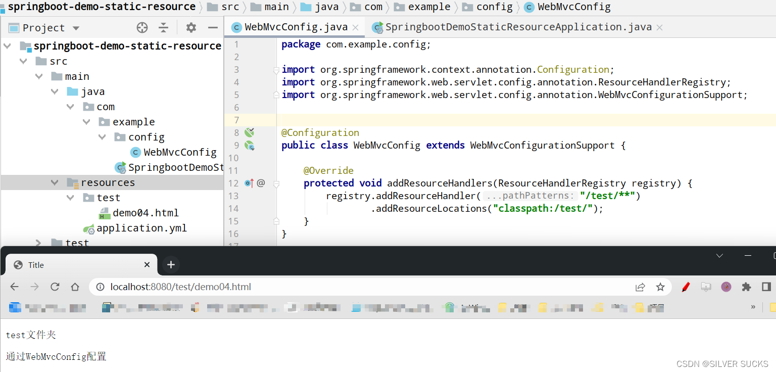Image resolution: width=776 pixels, height=372 pixels.
Task: Close the Title browser tab
Action: pos(147,265)
